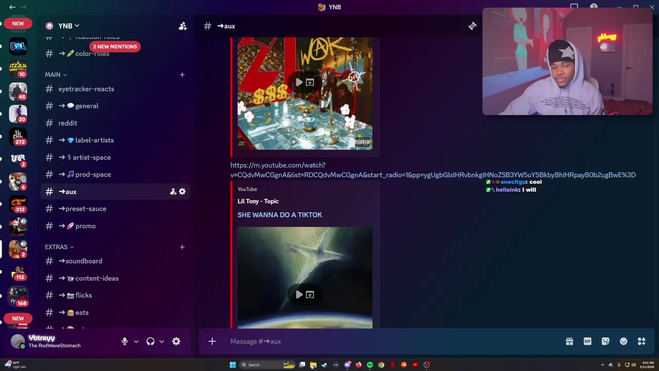Open SHE WANNA DO A TIKTOK title link

pos(280,215)
